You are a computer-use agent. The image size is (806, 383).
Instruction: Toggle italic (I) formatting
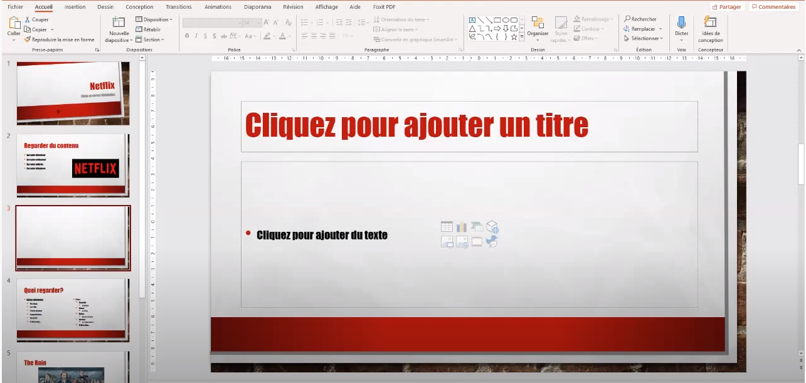click(x=196, y=36)
